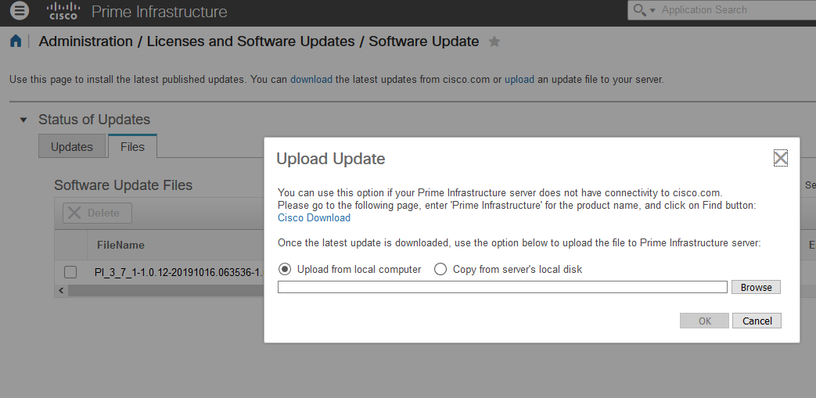The width and height of the screenshot is (816, 398).
Task: Click OK in Upload Update dialog
Action: click(704, 321)
